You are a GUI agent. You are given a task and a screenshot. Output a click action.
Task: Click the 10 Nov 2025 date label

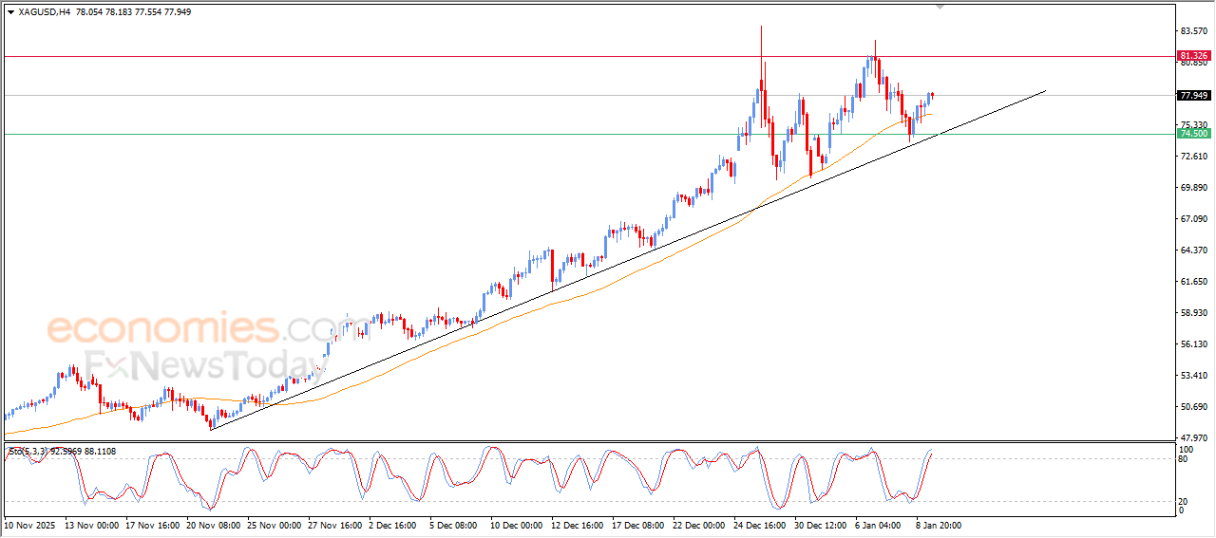coord(31,524)
